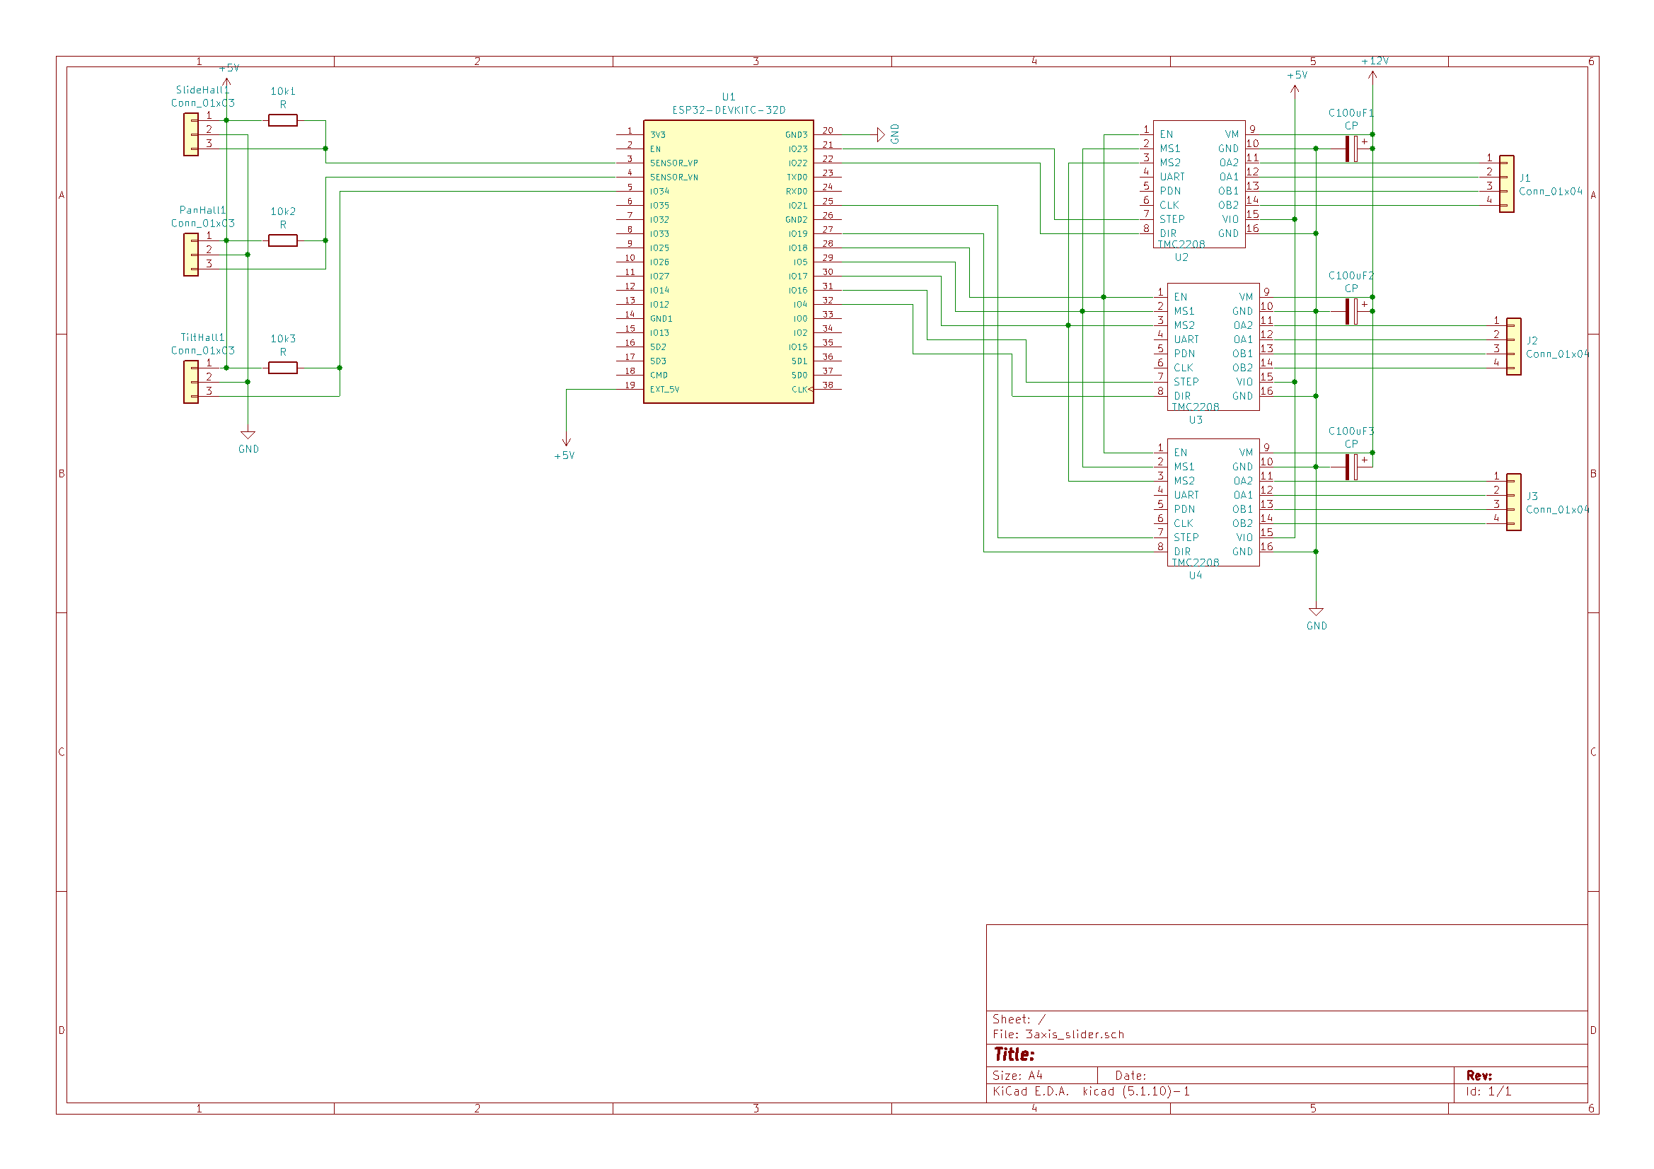This screenshot has height=1169, width=1654.
Task: Select the ESP32-DEVKITC-32D yellow component body
Action: 728,262
